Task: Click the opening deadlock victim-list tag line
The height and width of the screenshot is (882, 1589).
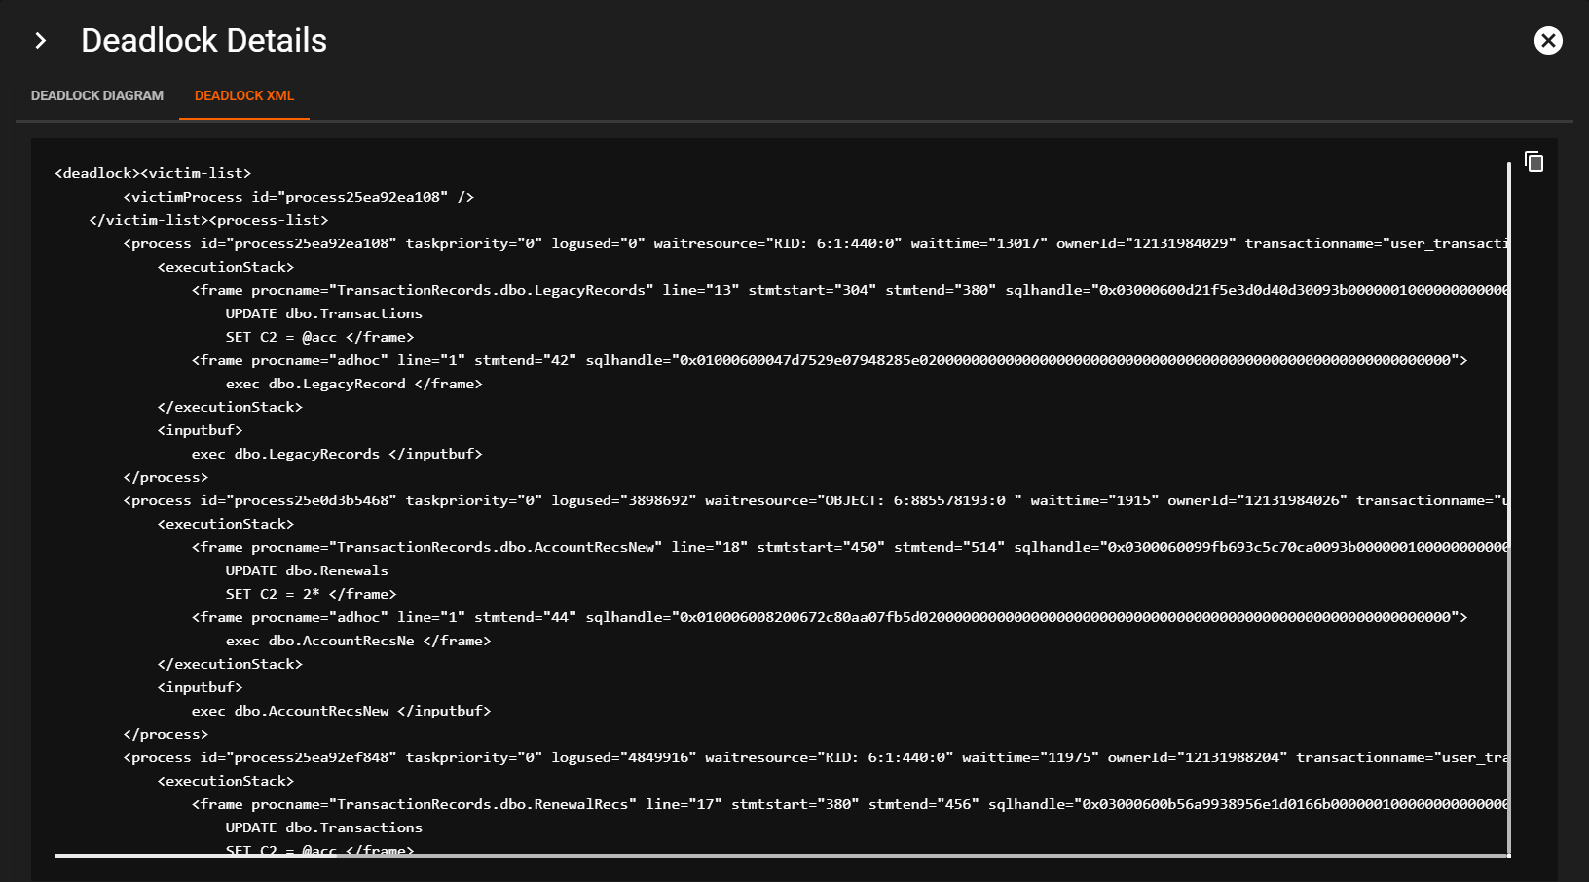Action: (153, 173)
